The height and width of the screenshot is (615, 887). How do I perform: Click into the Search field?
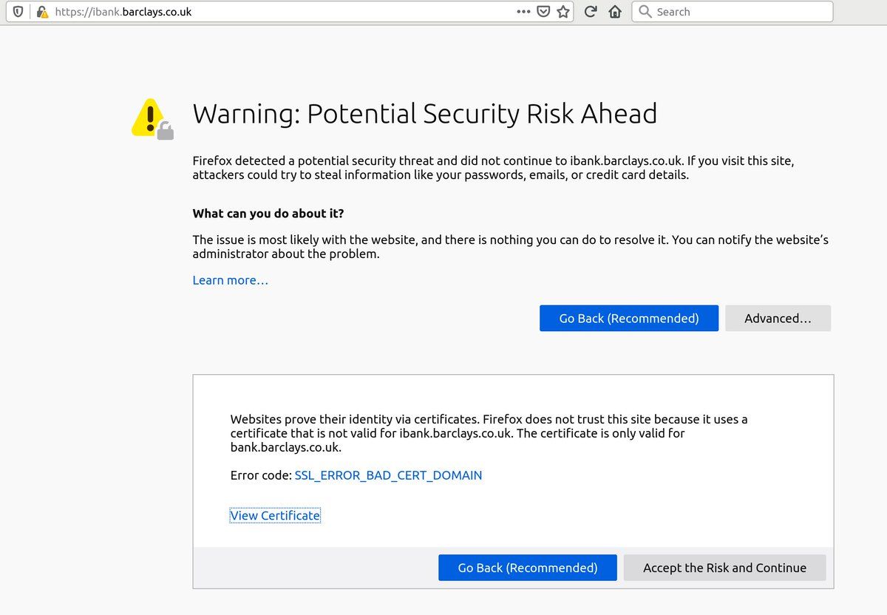[x=739, y=12]
